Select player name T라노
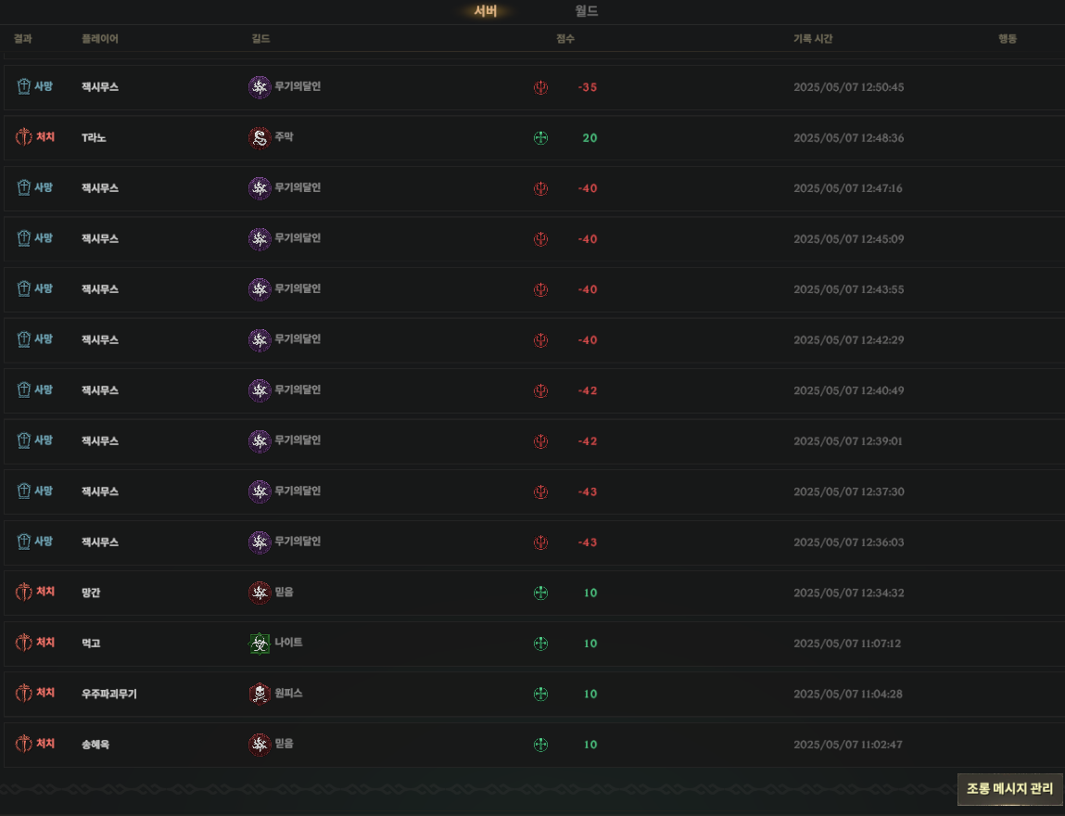This screenshot has width=1065, height=816. (94, 138)
